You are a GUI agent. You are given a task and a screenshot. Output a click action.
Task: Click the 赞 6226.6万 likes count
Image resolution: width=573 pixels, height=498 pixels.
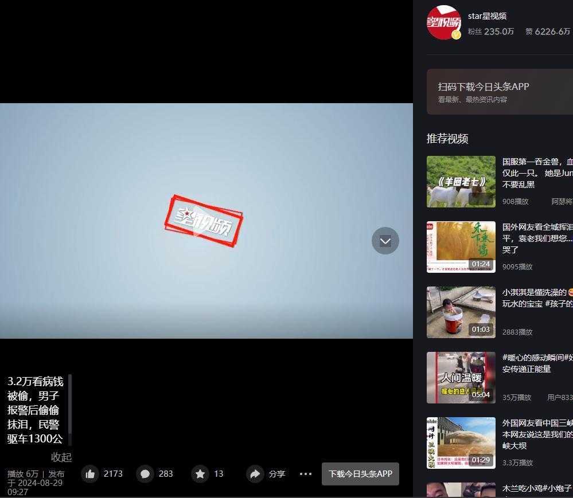click(548, 32)
